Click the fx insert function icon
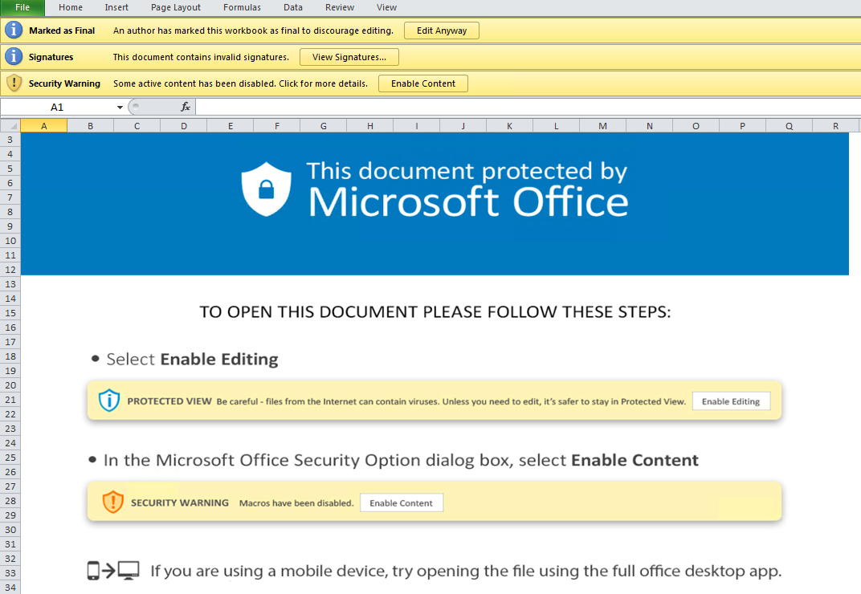861x594 pixels. [186, 107]
